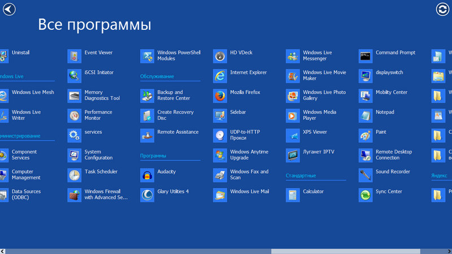Open the folder icon beside Sync Center
452x254 pixels.
(x=438, y=195)
